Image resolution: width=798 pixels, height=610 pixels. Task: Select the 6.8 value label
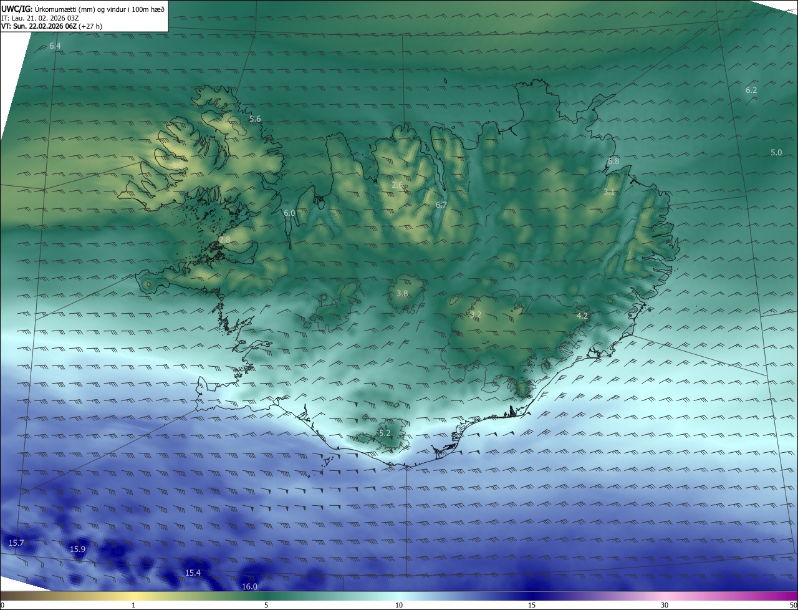613,161
